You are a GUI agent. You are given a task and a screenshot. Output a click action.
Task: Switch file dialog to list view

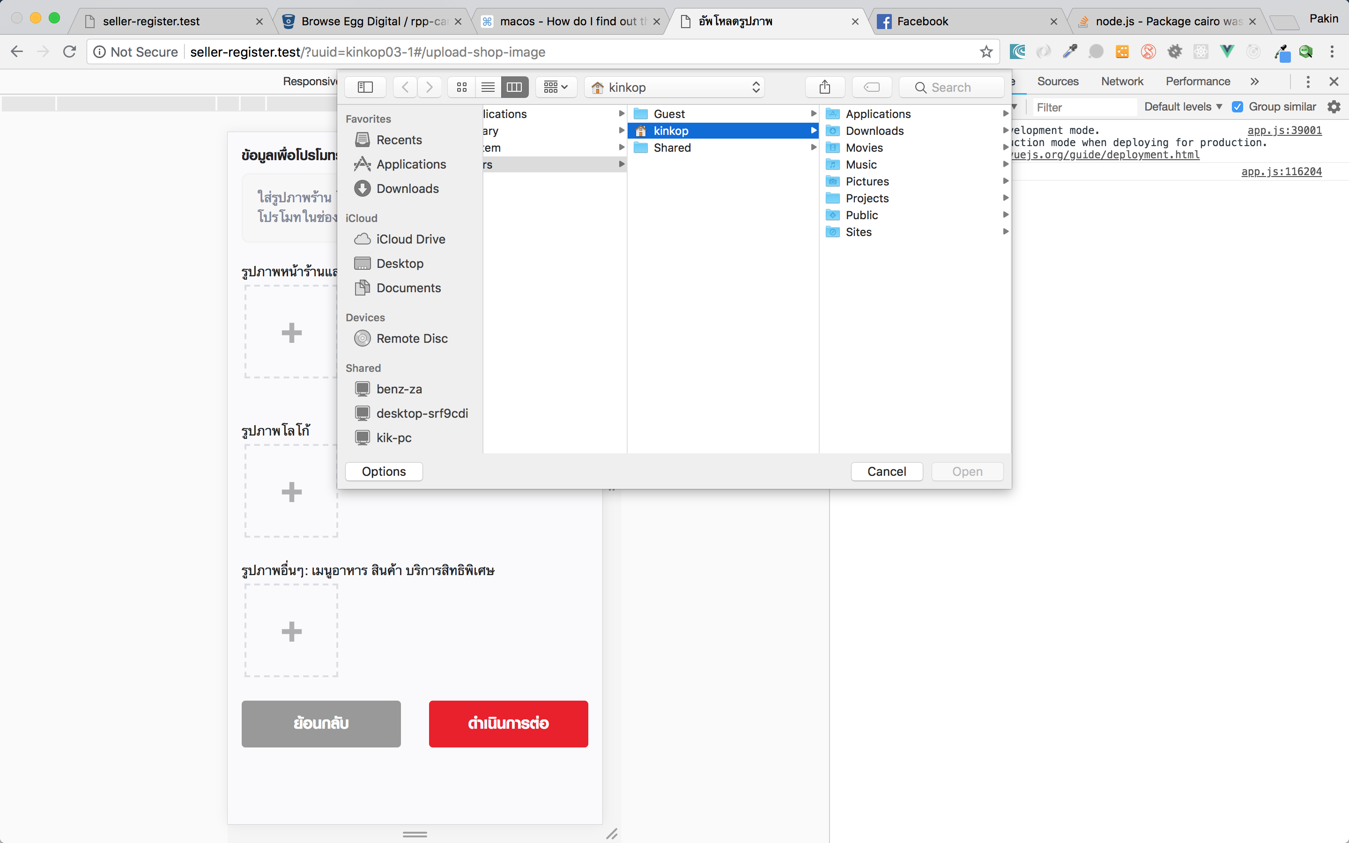click(x=488, y=87)
